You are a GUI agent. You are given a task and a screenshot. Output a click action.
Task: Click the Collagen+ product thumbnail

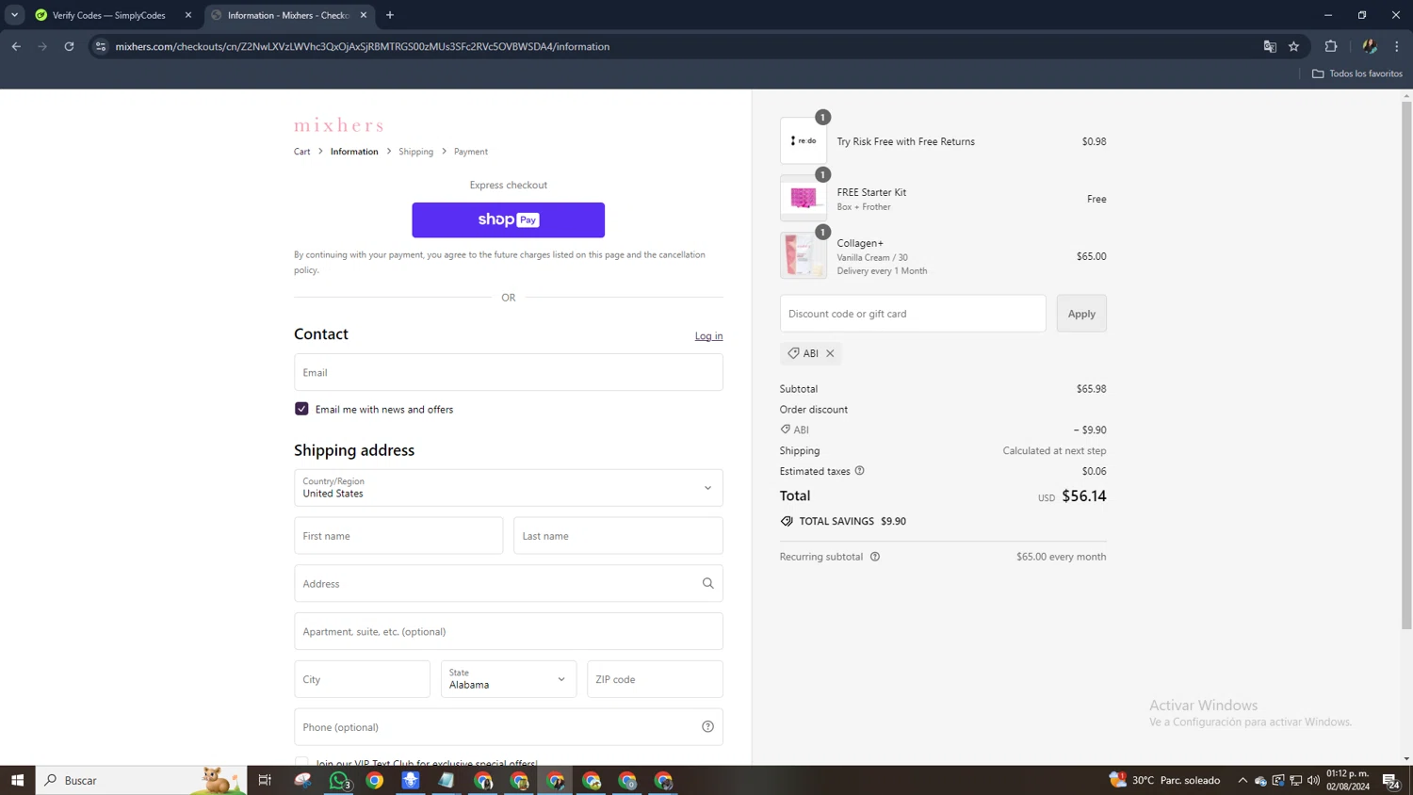(x=804, y=256)
